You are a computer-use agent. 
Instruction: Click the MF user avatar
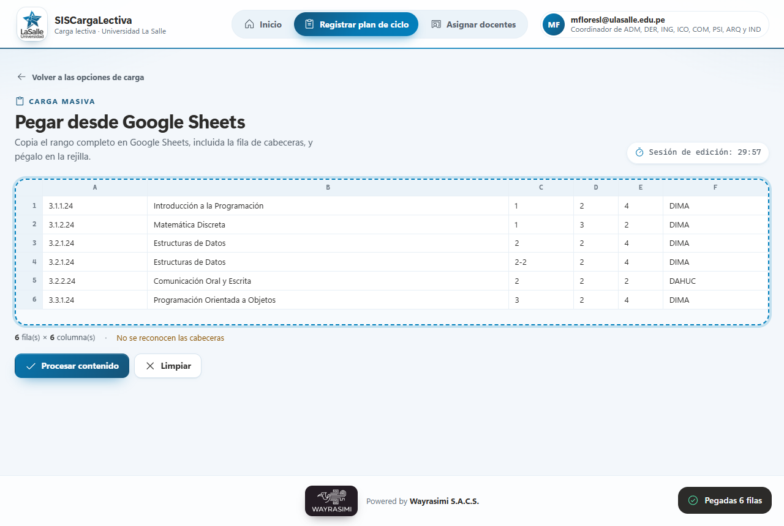(x=554, y=24)
